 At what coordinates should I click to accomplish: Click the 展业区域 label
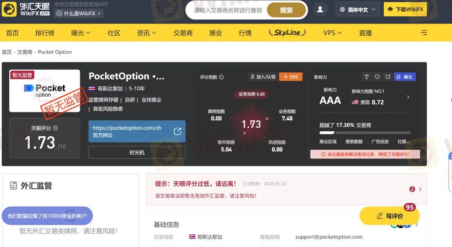click(328, 142)
